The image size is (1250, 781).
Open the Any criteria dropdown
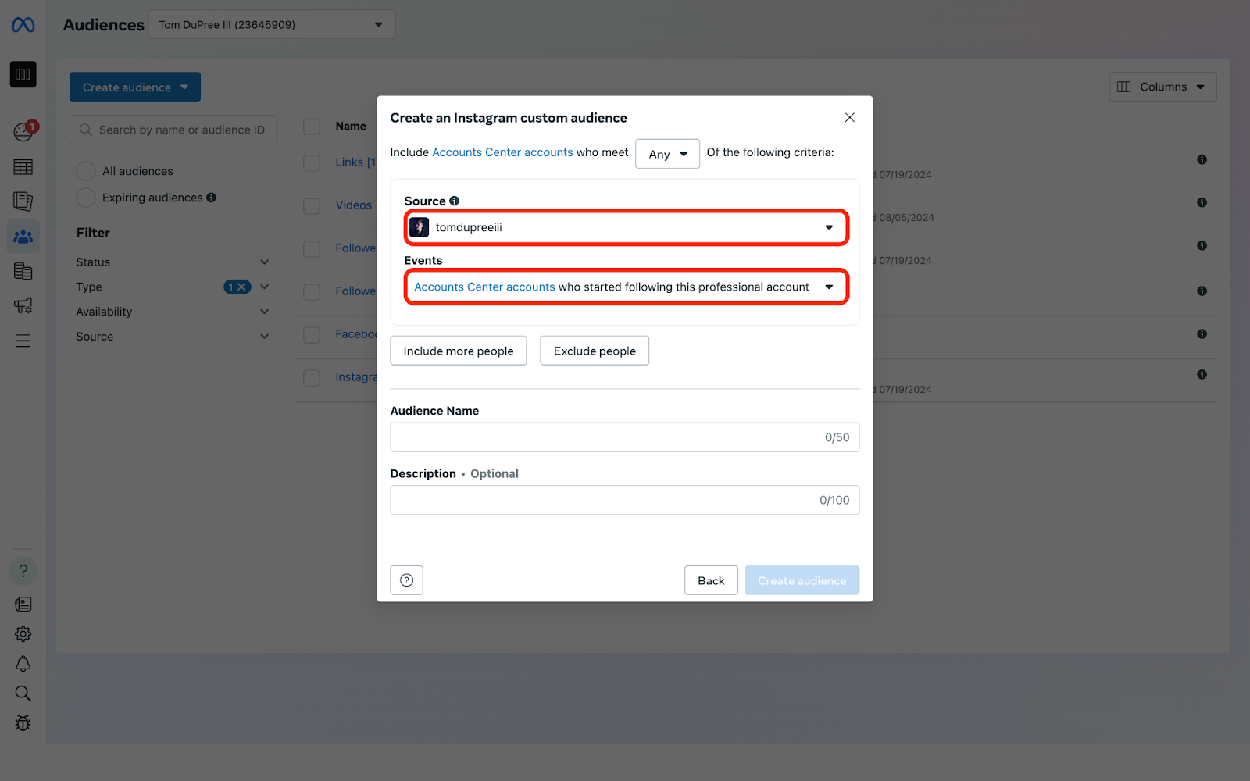[667, 154]
